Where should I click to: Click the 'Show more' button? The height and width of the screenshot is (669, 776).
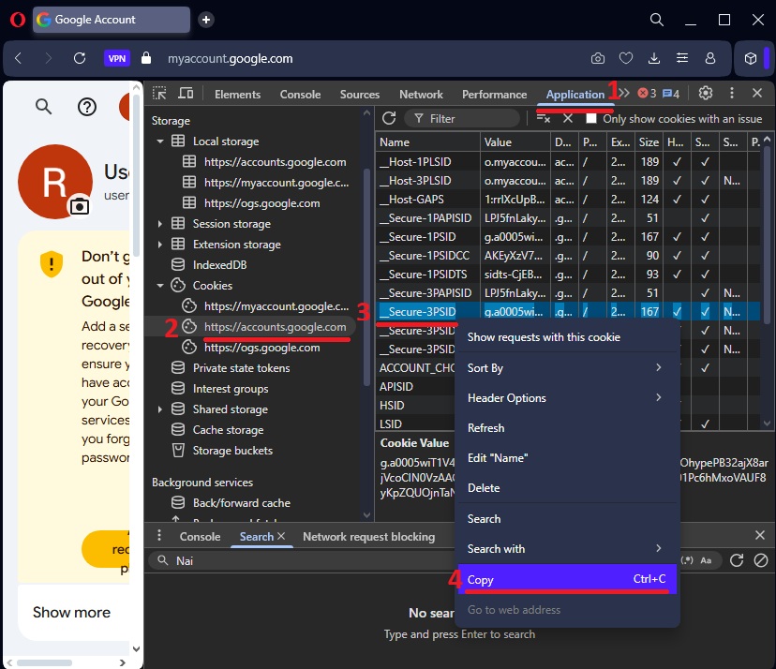(x=71, y=612)
